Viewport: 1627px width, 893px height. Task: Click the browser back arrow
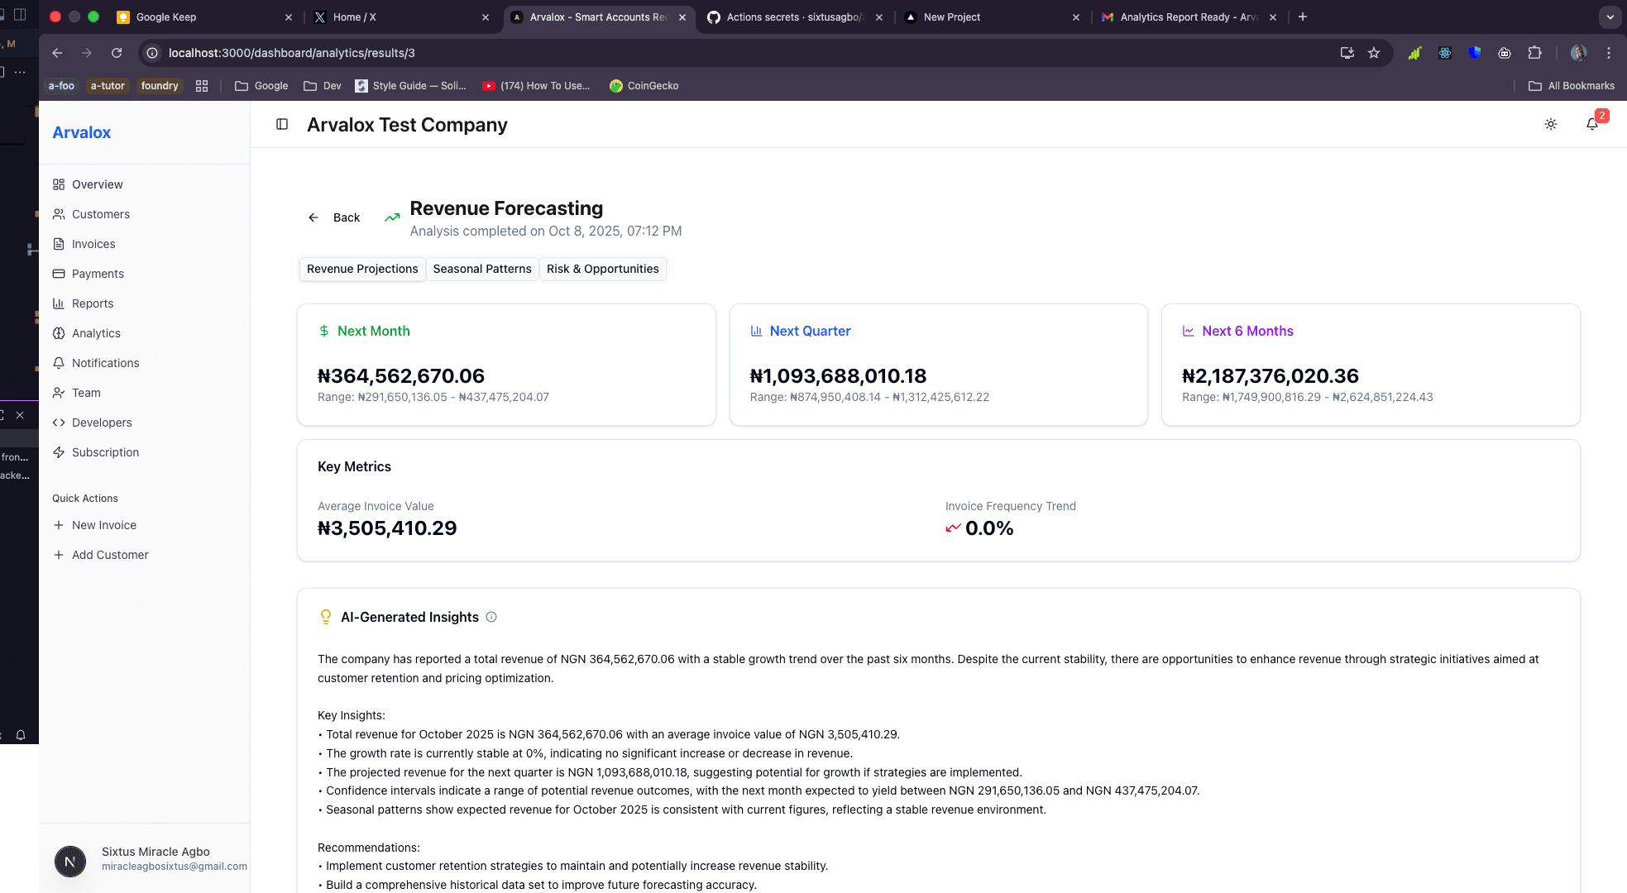[57, 53]
